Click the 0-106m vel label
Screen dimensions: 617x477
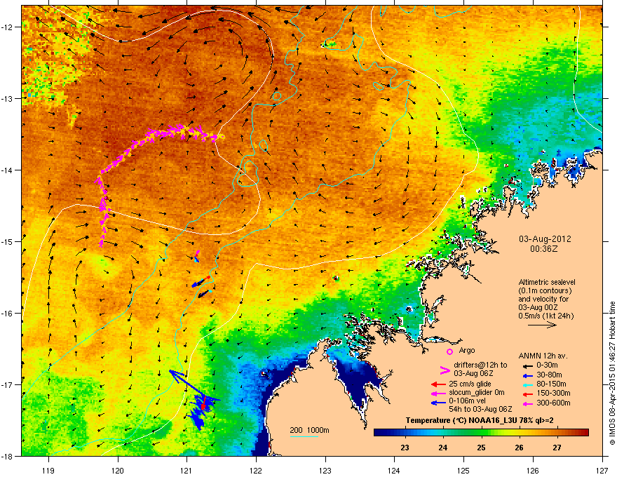coord(467,401)
